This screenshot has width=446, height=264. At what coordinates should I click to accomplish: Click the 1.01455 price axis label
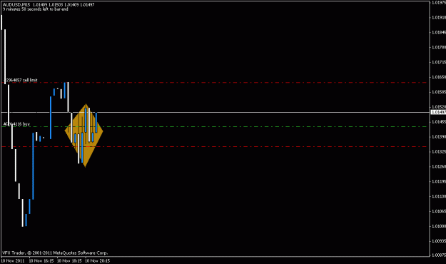(439, 122)
